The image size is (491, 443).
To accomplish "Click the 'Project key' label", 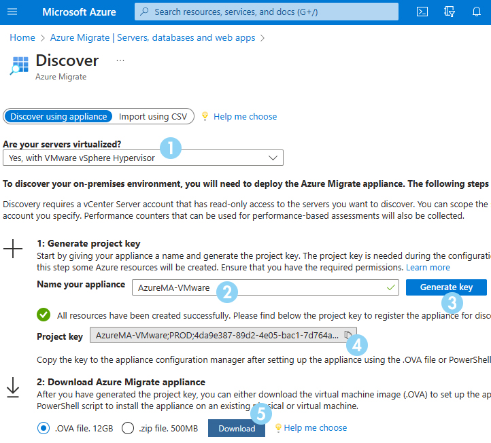I will pyautogui.click(x=60, y=336).
